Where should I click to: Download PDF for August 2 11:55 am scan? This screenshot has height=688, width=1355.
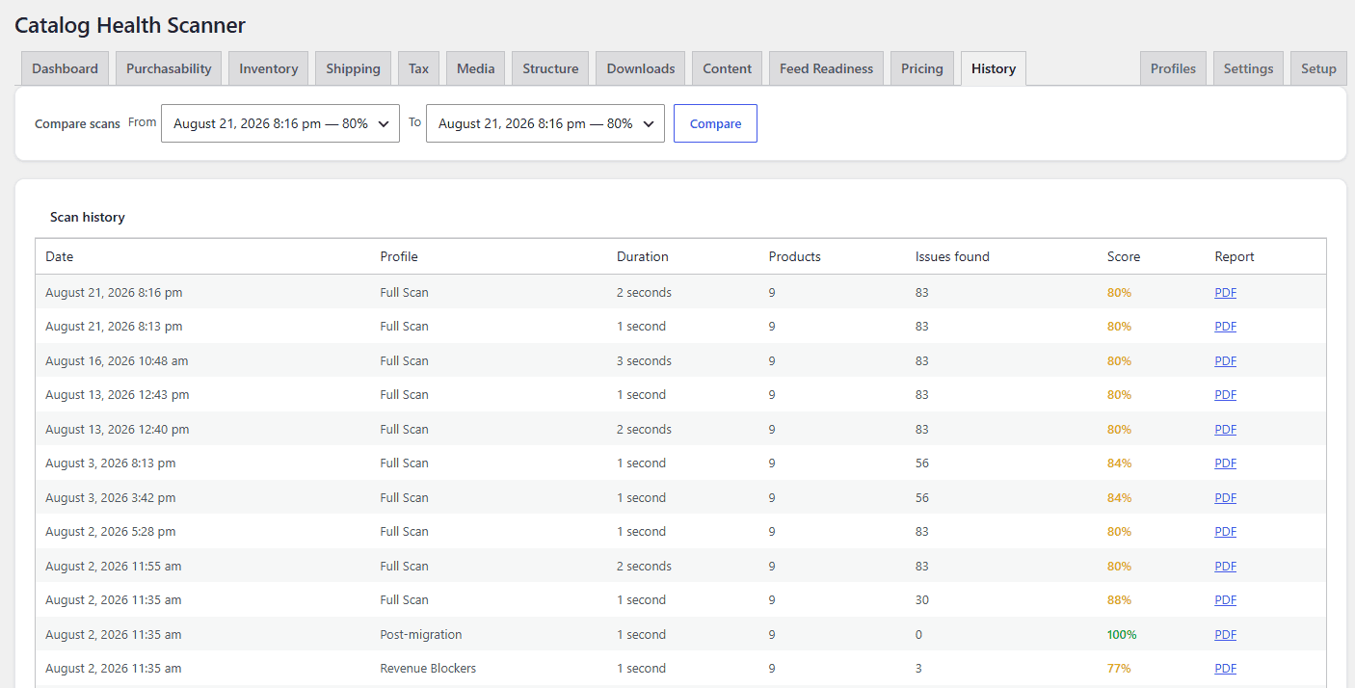point(1225,567)
